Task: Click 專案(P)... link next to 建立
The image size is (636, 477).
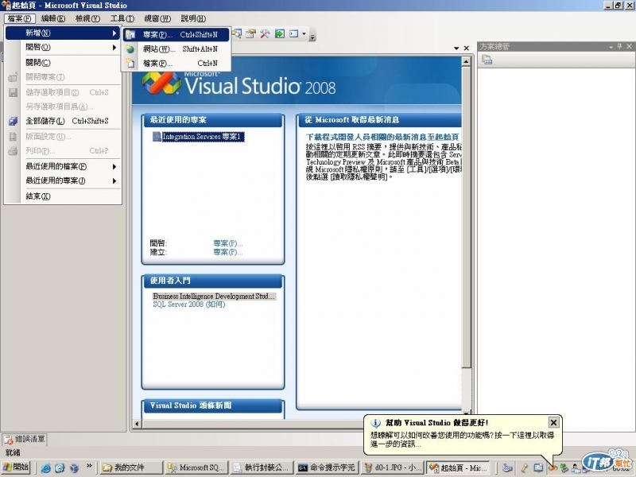Action: [228, 252]
